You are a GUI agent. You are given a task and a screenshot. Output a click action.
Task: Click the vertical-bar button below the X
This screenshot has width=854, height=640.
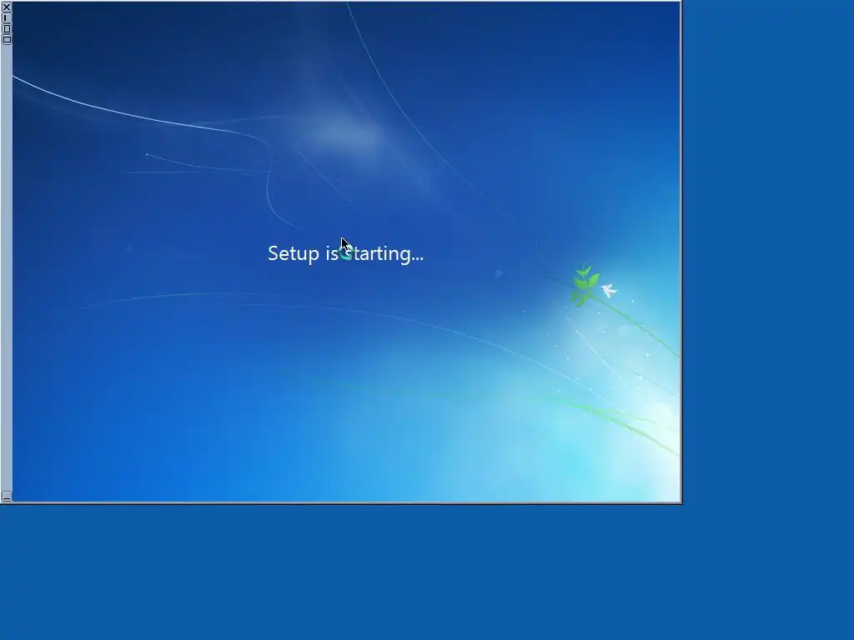[x=7, y=18]
